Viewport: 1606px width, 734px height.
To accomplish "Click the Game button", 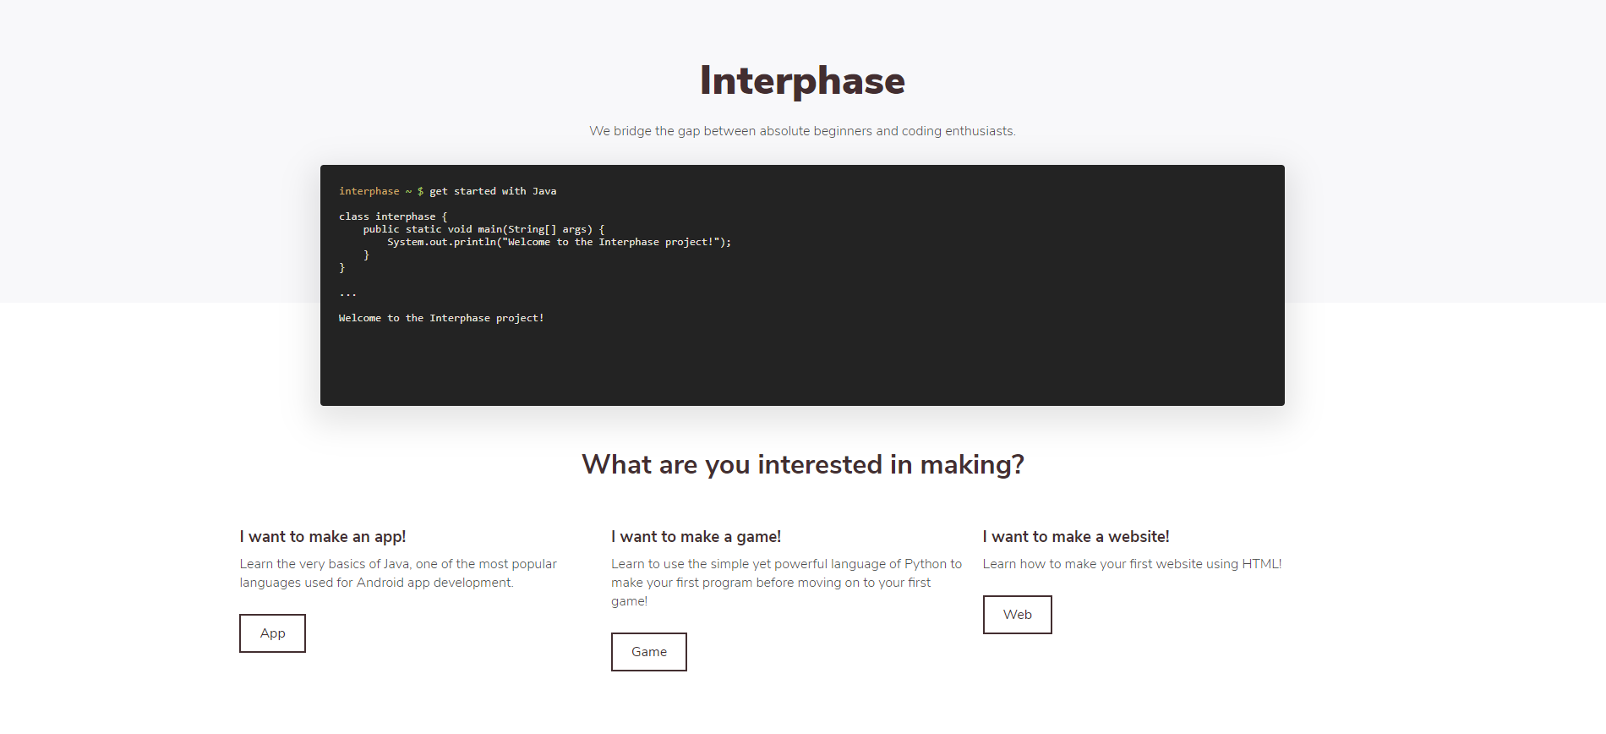I will (648, 651).
